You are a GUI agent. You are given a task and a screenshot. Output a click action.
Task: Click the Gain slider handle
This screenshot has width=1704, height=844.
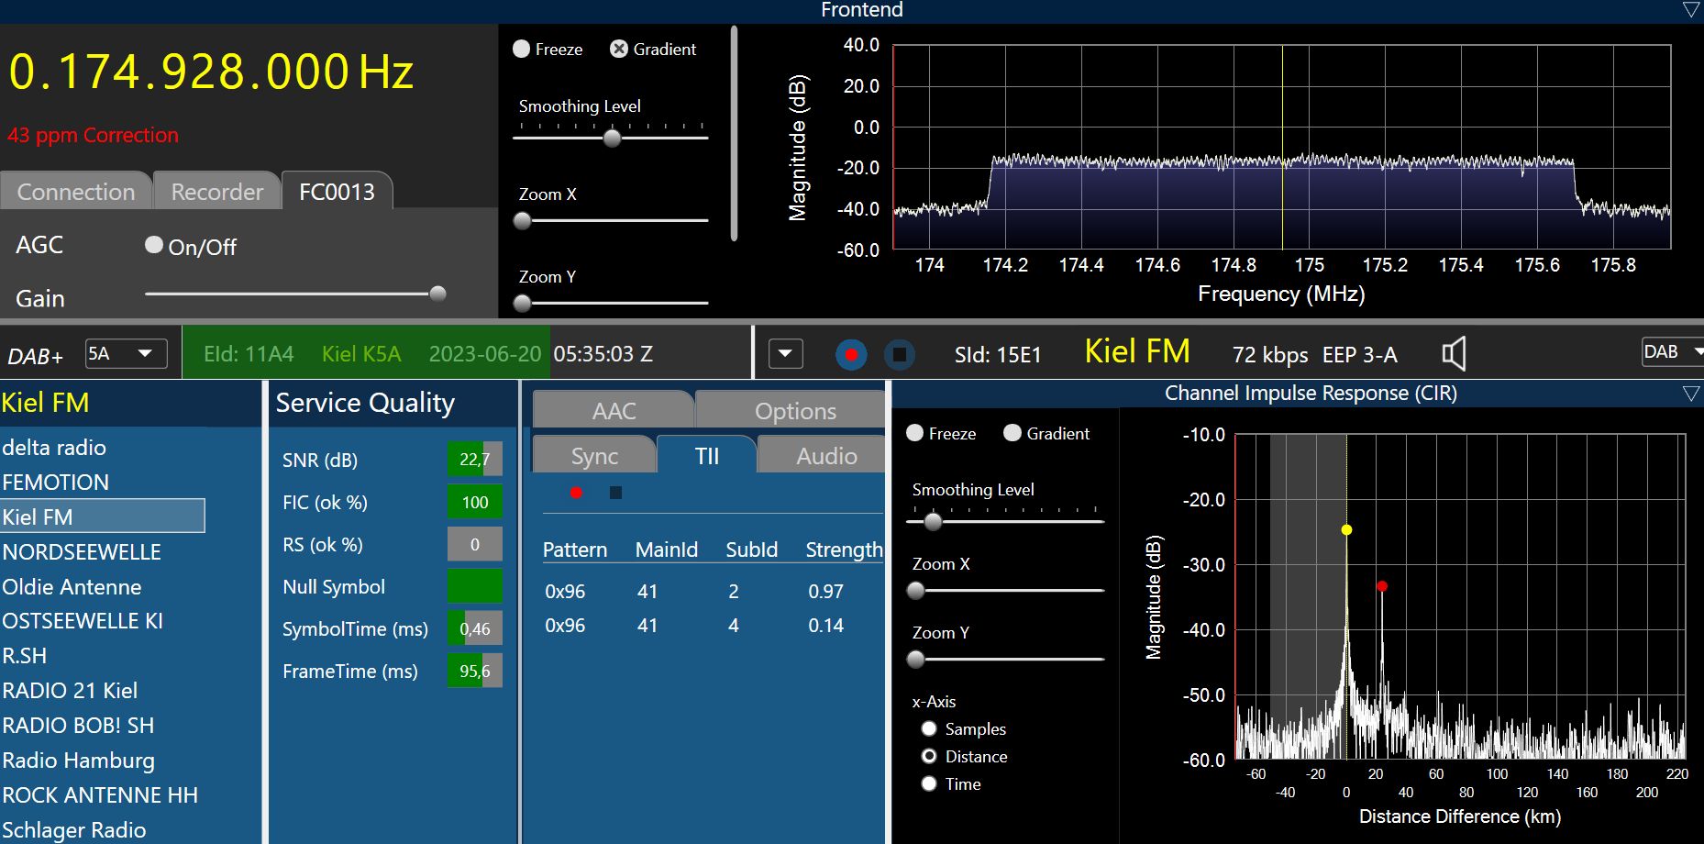coord(437,294)
